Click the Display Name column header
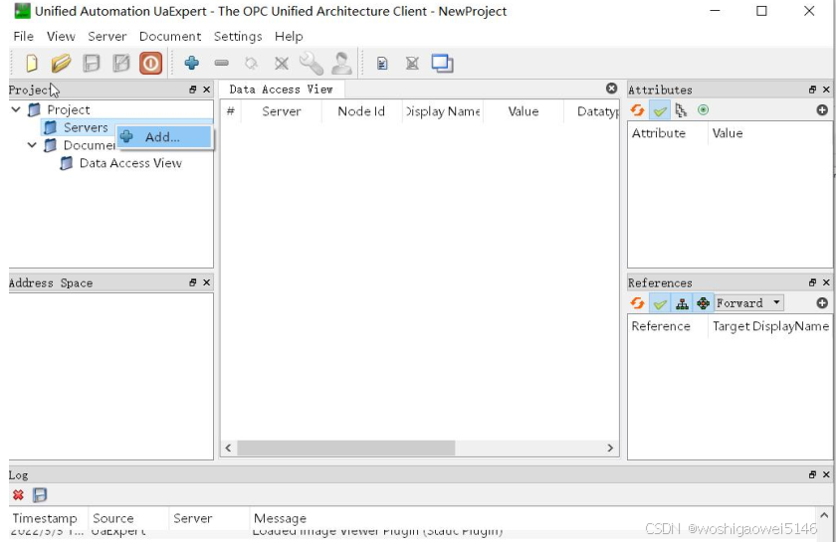 [x=443, y=111]
